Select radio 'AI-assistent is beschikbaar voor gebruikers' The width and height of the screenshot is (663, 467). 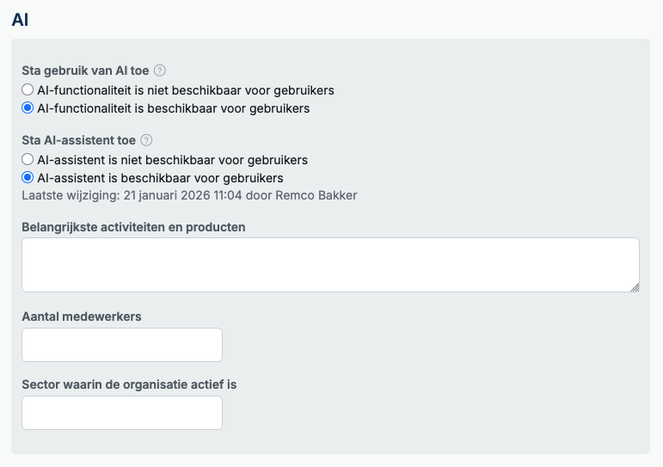click(x=28, y=178)
